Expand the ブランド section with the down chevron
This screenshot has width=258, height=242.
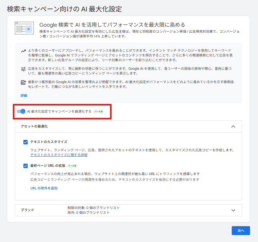point(233,210)
